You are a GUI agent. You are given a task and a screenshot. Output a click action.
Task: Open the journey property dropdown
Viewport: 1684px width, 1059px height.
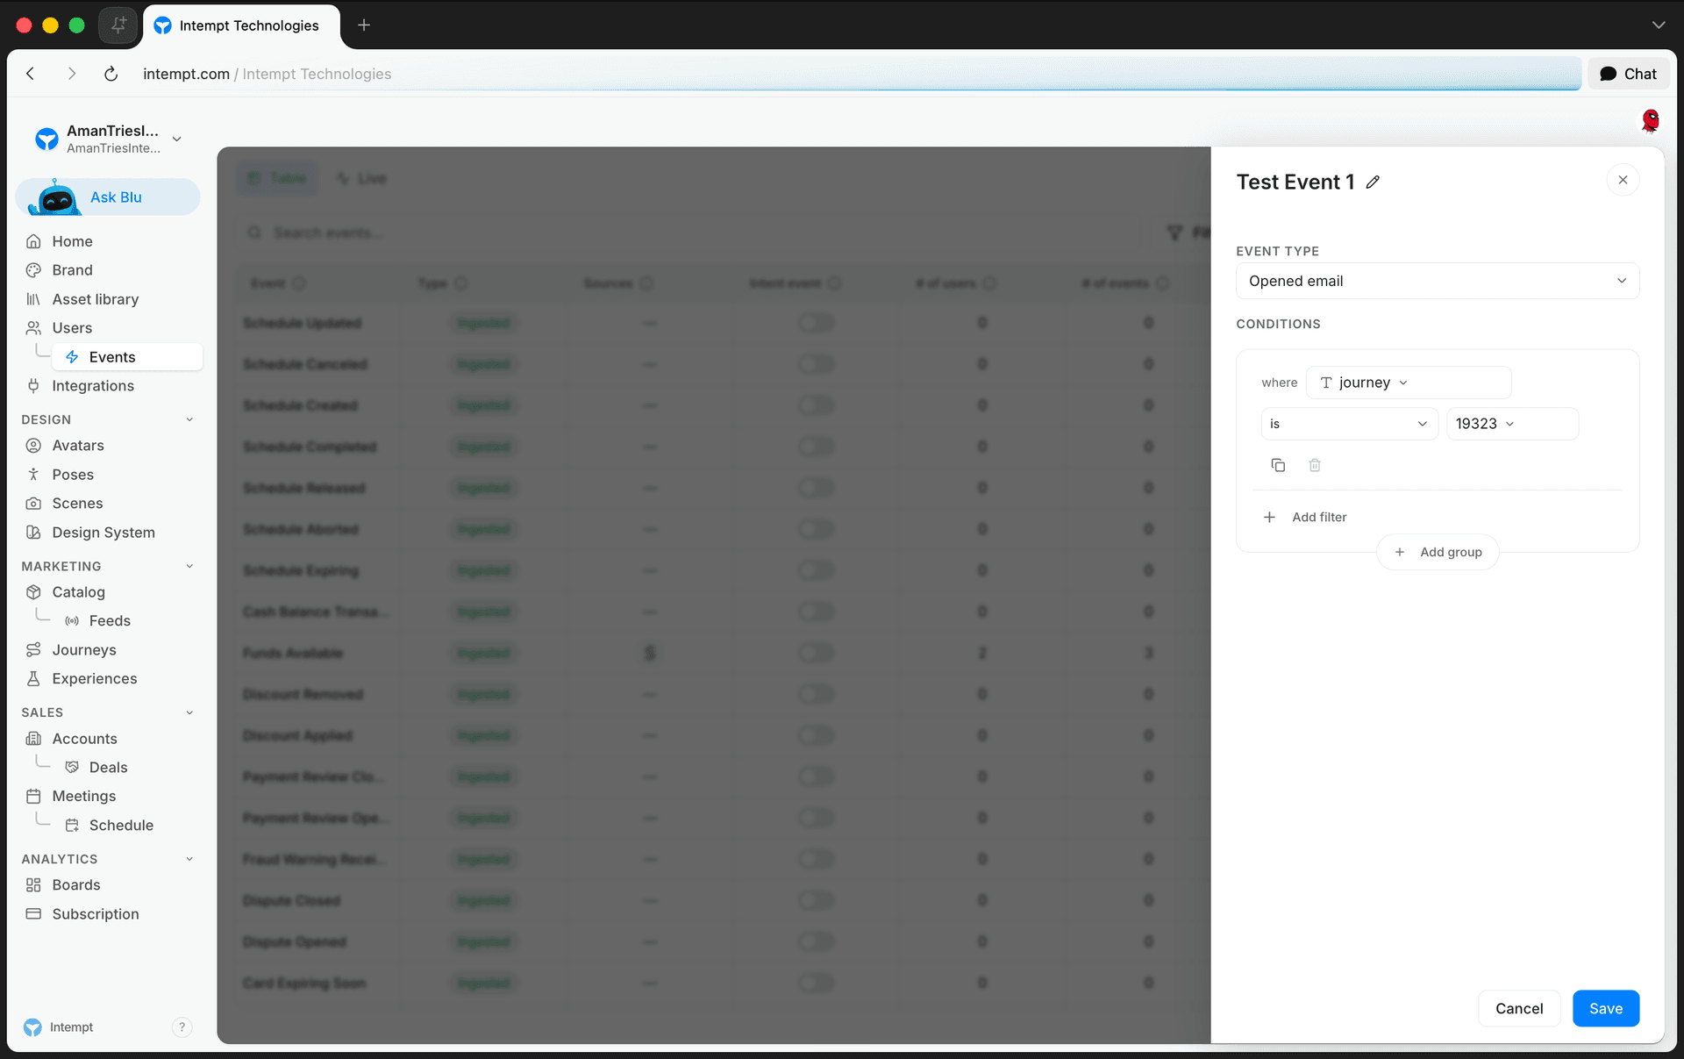[x=1409, y=383]
